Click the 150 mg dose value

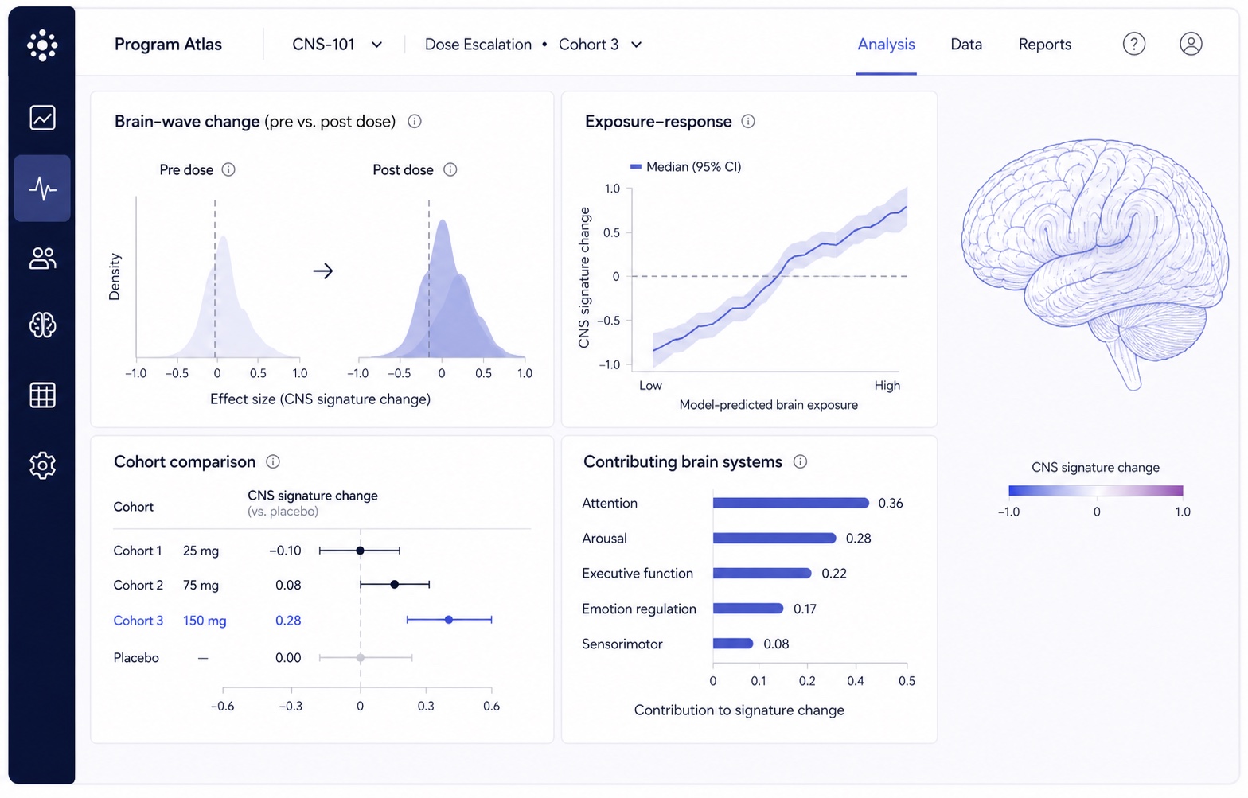(x=205, y=621)
